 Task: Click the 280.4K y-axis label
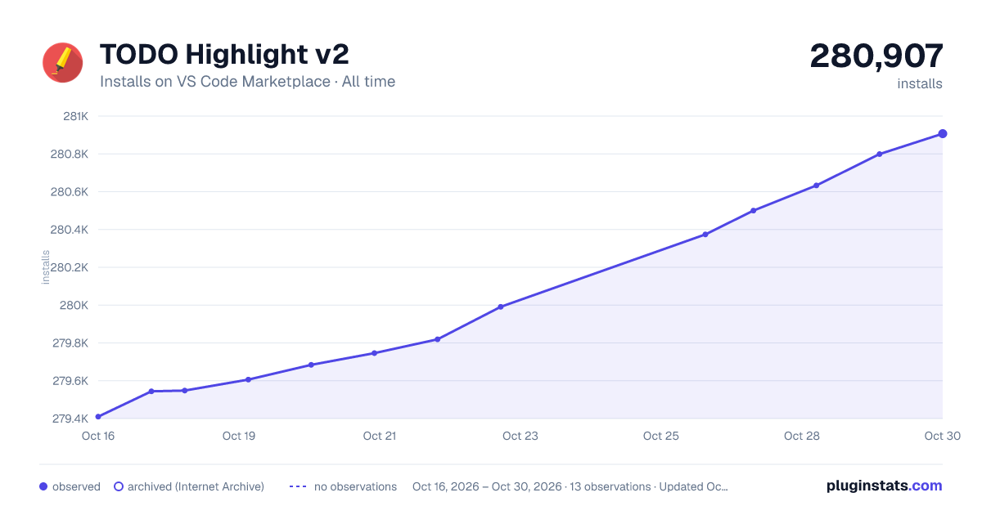click(x=70, y=230)
